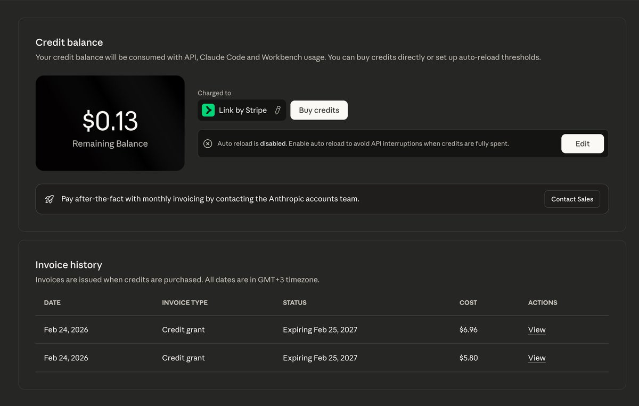Click the credit balance description text
Image resolution: width=639 pixels, height=406 pixels.
point(288,57)
